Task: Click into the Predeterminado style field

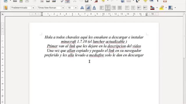Action: tap(21, 8)
